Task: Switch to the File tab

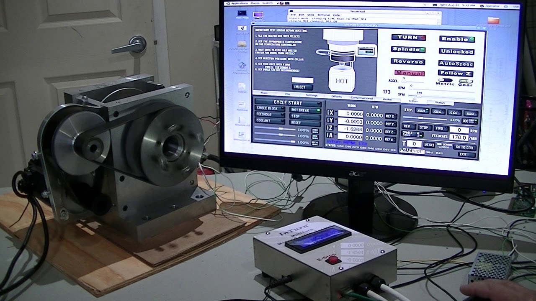Action: [x=288, y=94]
